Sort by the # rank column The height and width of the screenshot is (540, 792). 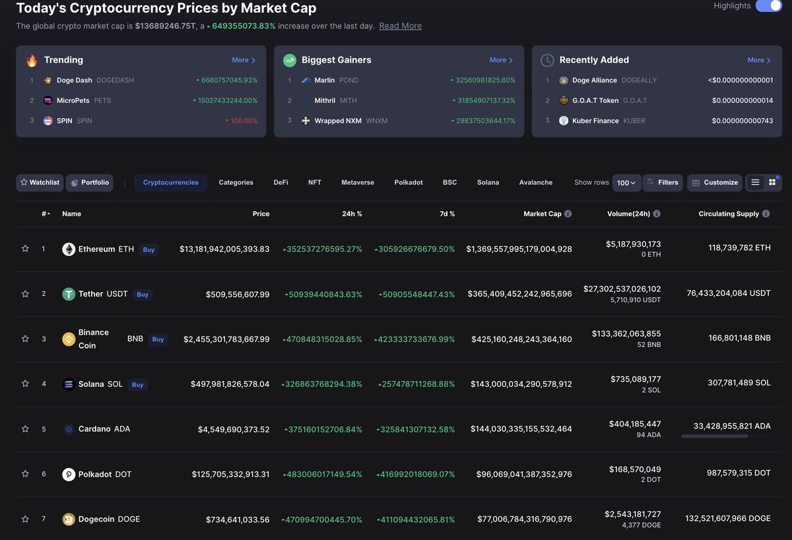click(x=45, y=214)
